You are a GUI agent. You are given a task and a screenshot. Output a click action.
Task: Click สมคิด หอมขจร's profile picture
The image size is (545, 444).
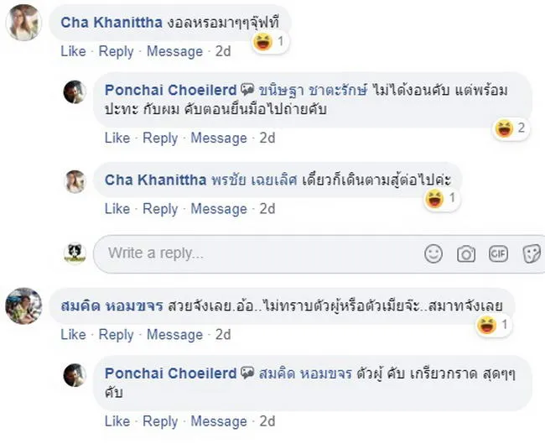[23, 305]
